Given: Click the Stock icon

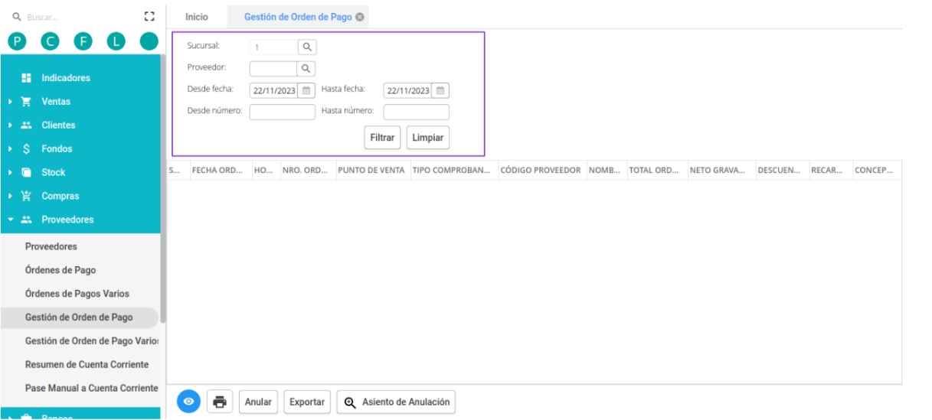Looking at the screenshot, I should [26, 173].
